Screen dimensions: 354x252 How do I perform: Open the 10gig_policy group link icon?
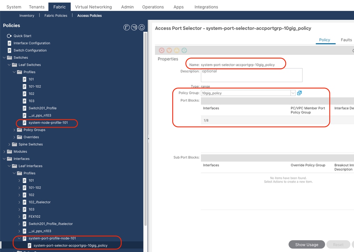299,93
